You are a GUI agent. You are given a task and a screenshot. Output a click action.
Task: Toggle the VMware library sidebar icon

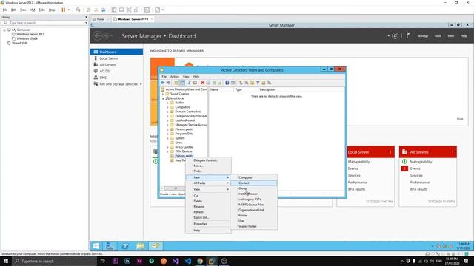coord(114,10)
